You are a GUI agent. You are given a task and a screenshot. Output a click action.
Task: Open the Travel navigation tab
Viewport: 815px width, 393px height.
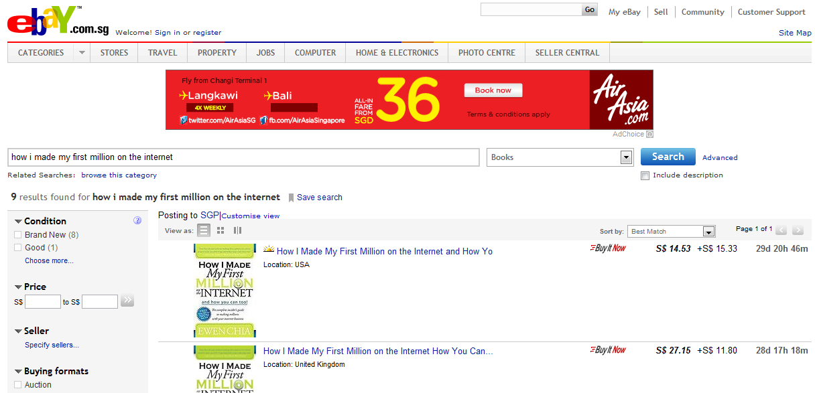click(163, 53)
